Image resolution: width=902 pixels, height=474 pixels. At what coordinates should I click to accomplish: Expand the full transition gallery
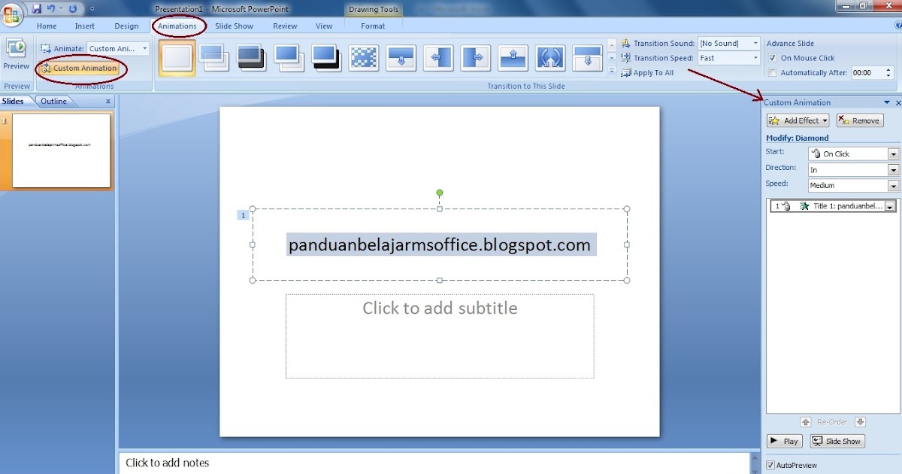612,71
